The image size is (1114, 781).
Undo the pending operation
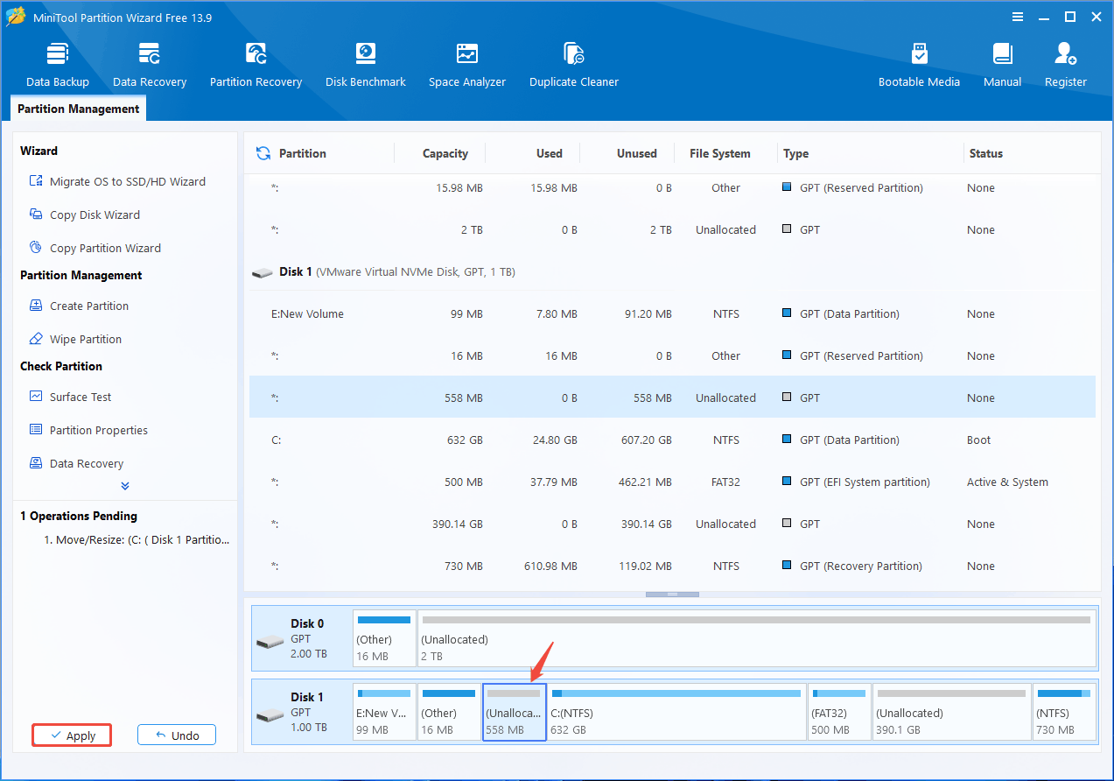[x=176, y=735]
